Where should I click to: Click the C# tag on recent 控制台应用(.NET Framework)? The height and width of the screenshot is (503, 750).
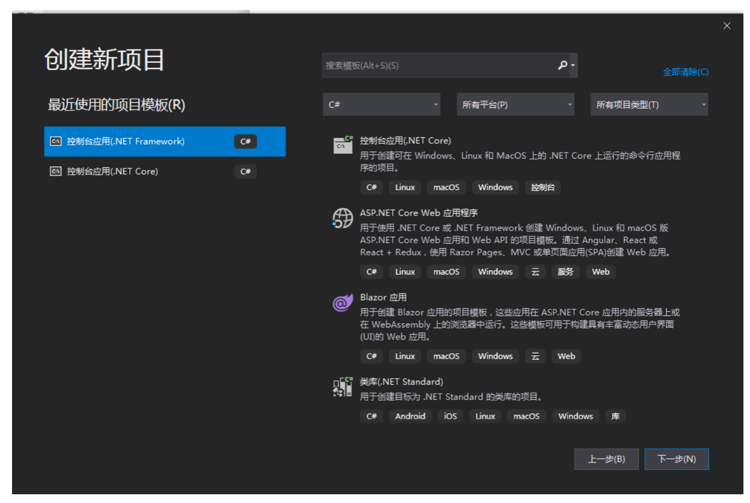tap(245, 142)
